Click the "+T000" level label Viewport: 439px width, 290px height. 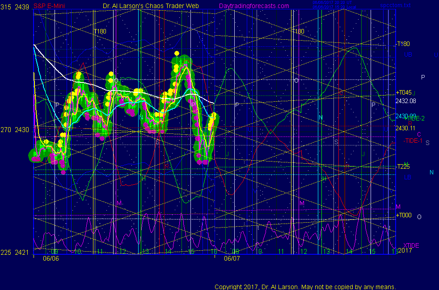[404, 215]
